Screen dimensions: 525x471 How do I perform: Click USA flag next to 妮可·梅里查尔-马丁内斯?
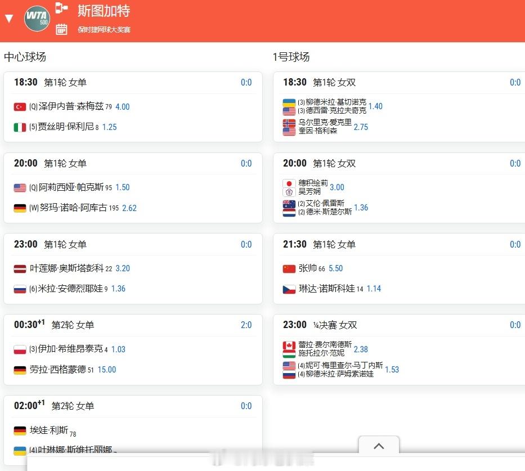(x=289, y=366)
